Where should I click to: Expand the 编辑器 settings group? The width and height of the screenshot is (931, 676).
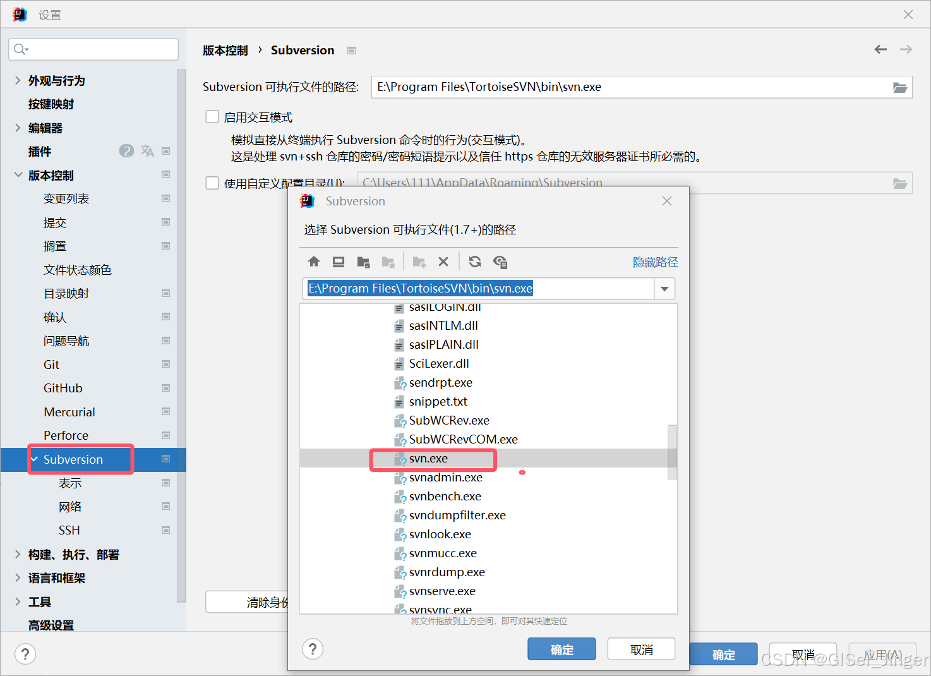pyautogui.click(x=18, y=128)
